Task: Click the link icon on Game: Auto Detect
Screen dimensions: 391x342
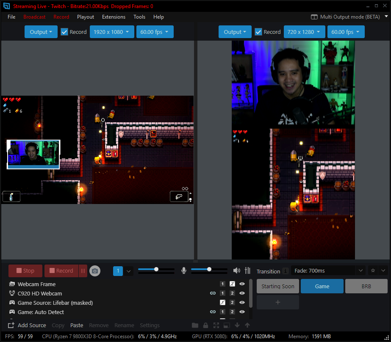Action: (x=213, y=312)
